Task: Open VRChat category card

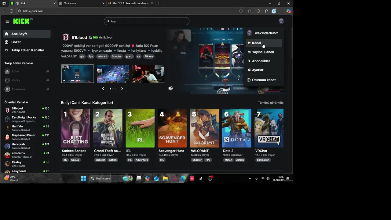Action: [x=269, y=128]
